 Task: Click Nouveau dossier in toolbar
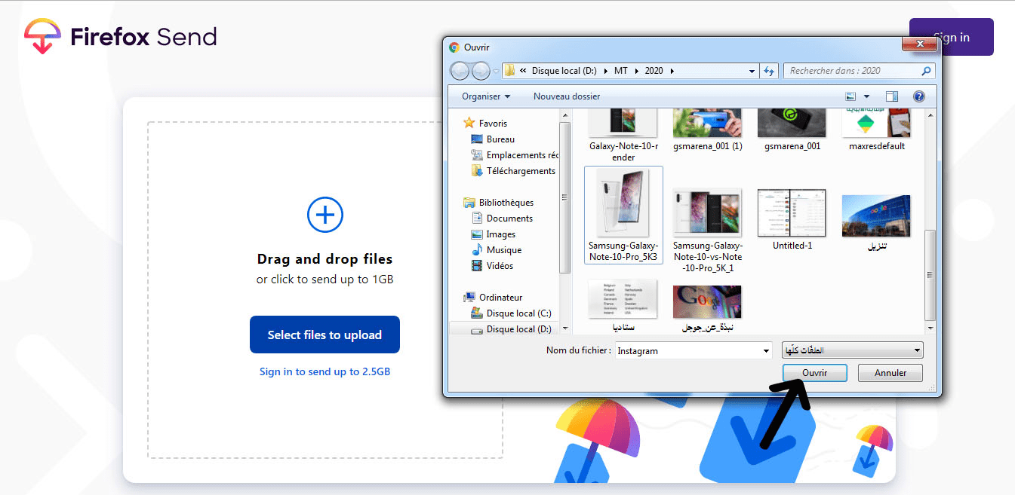pyautogui.click(x=567, y=96)
